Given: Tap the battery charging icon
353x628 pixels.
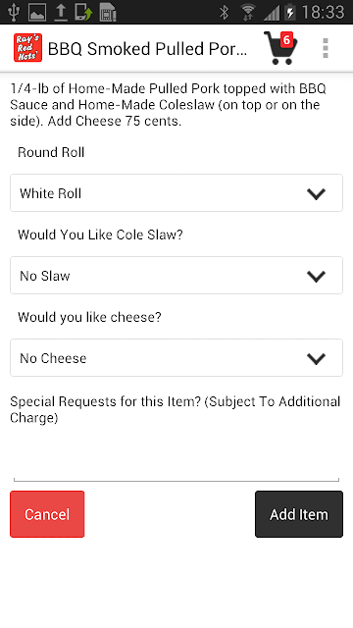Looking at the screenshot, I should (290, 12).
